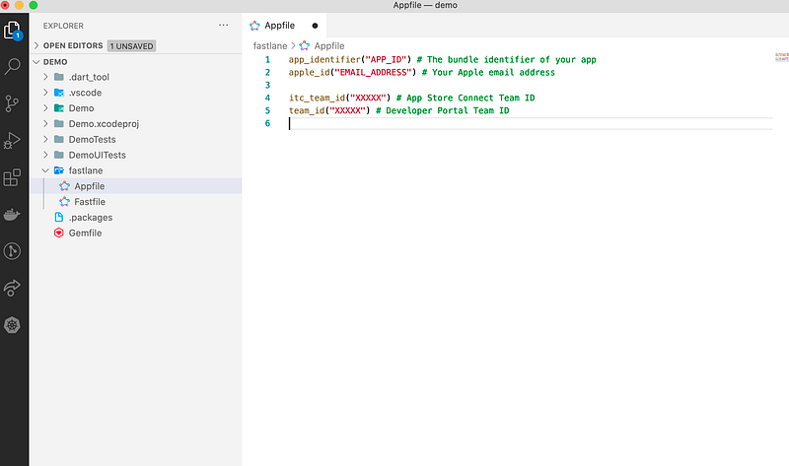Click the Explorer more actions ellipsis
The width and height of the screenshot is (789, 466).
click(224, 26)
